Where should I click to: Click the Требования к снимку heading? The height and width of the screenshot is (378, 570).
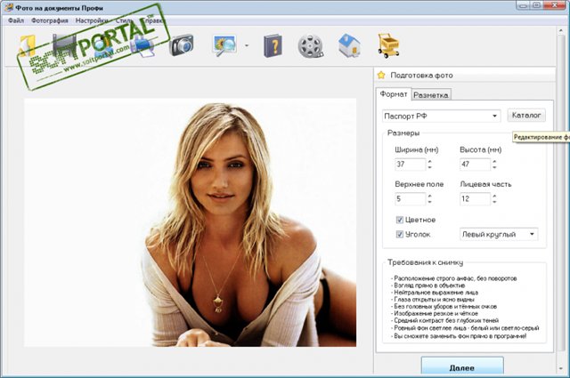tap(425, 262)
